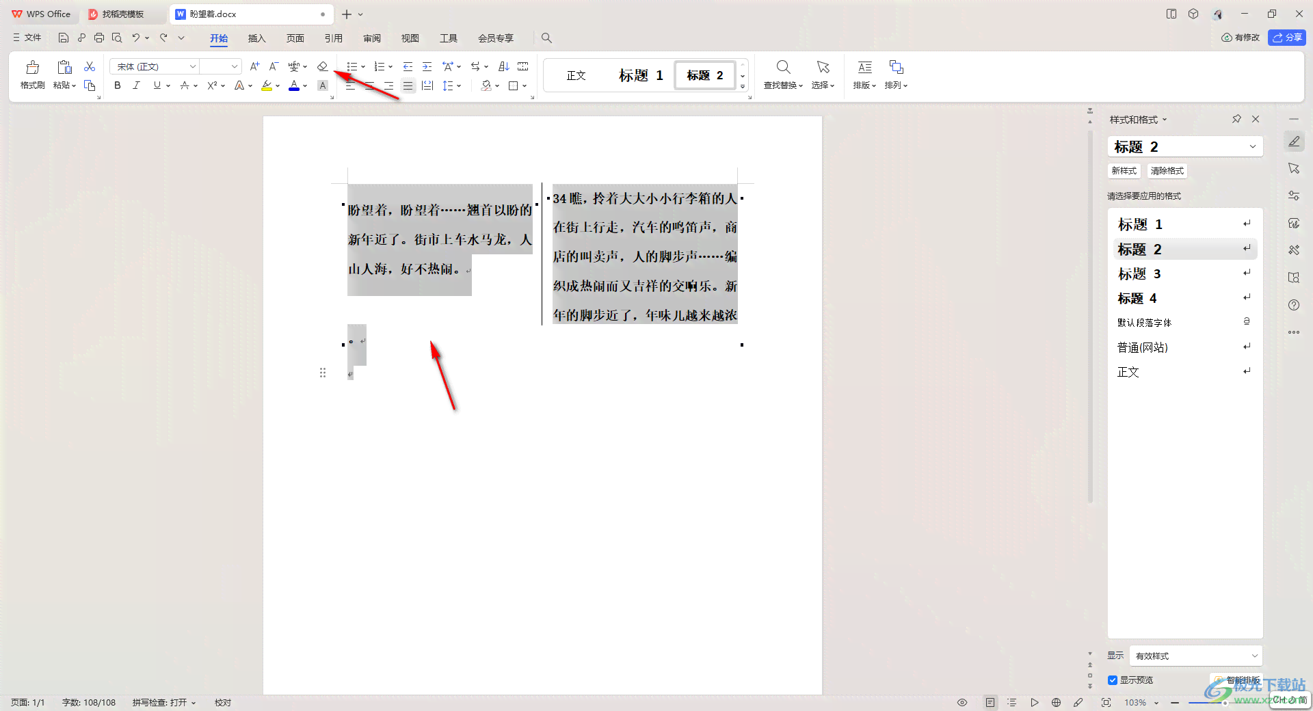Image resolution: width=1313 pixels, height=711 pixels.
Task: Click the 分享 share button
Action: (1287, 38)
